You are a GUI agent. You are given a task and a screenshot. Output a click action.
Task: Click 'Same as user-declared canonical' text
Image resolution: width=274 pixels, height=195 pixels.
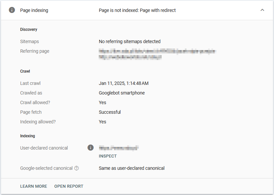click(132, 168)
